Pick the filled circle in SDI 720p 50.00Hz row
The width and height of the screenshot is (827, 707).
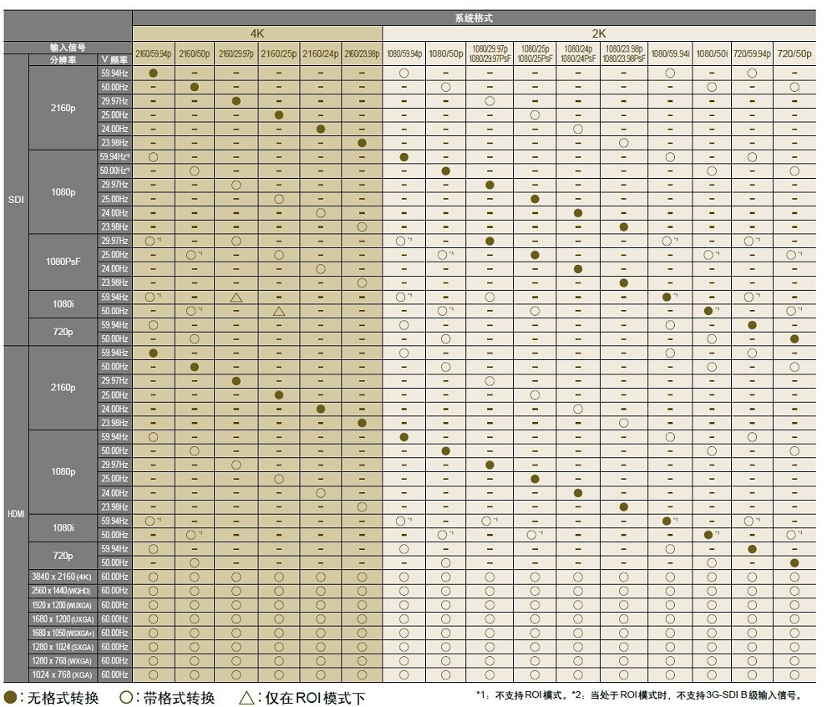tap(794, 339)
